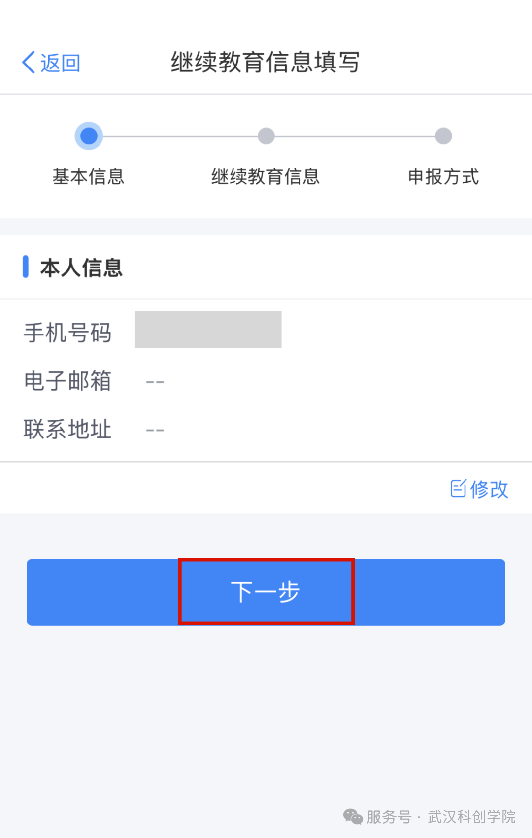This screenshot has width=532, height=838.
Task: Select the 联系地址 empty value area
Action: click(154, 430)
